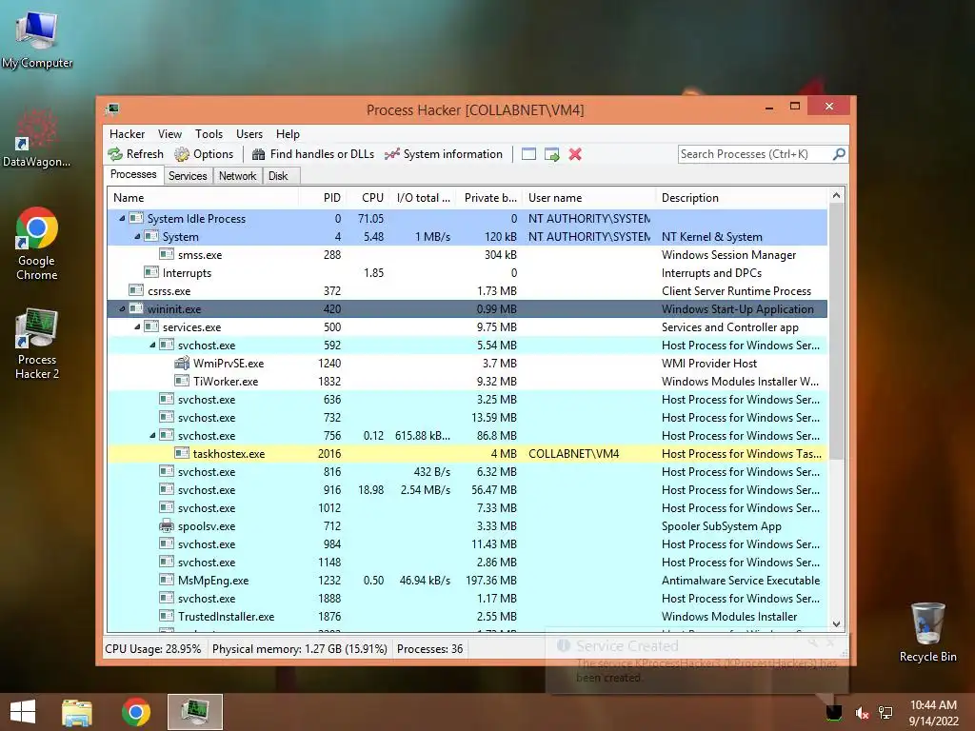The width and height of the screenshot is (975, 731).
Task: Open the Hacker menu
Action: click(x=127, y=133)
